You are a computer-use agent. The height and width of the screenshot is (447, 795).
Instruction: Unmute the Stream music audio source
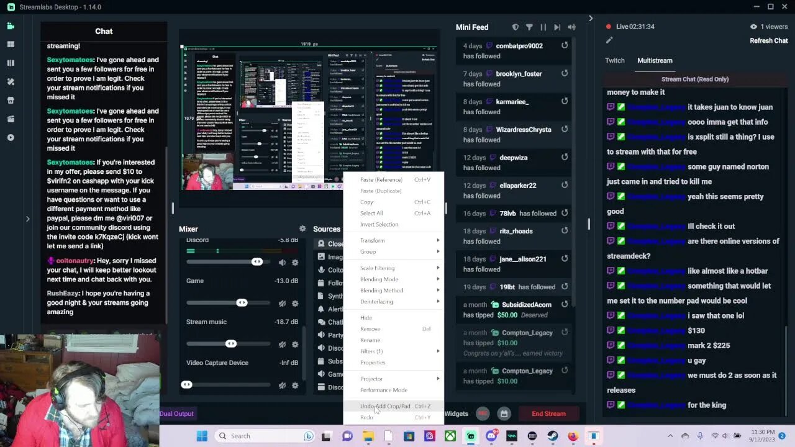[x=282, y=345]
